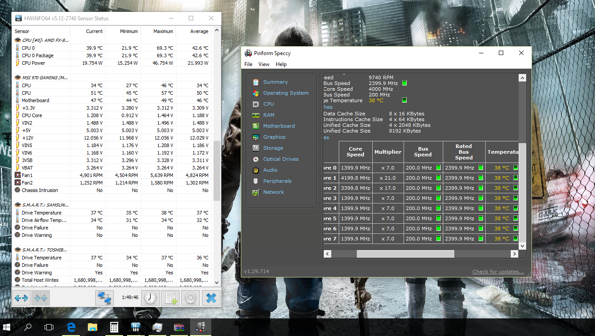
Task: Select the S.M.A.R.T.: TOSHIB sensor group
Action: click(x=41, y=250)
